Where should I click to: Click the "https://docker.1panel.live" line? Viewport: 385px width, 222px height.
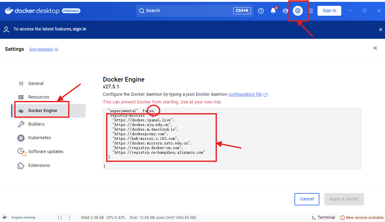[x=143, y=120]
